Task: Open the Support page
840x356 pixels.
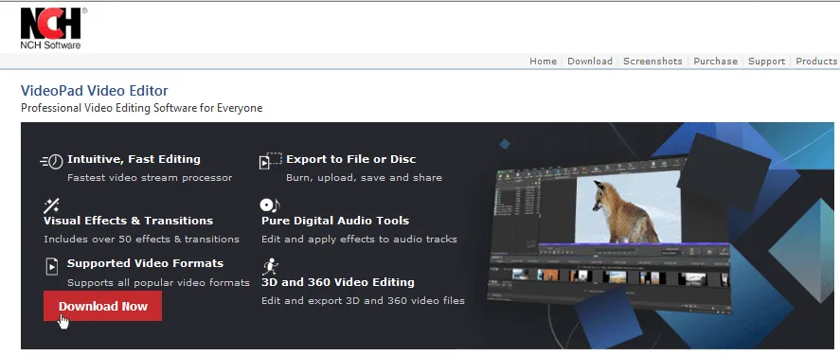Action: pos(766,61)
